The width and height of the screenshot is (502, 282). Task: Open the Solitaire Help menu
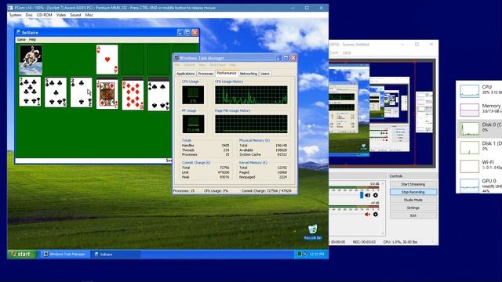32,40
